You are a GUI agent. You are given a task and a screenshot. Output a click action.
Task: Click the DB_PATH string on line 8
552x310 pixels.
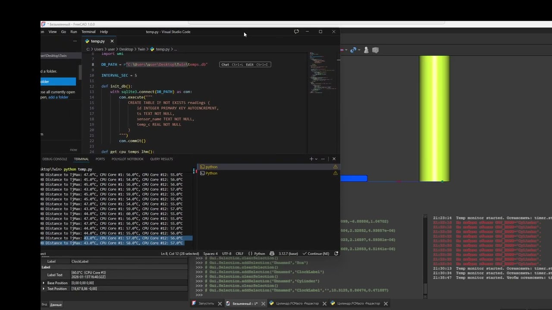[167, 65]
